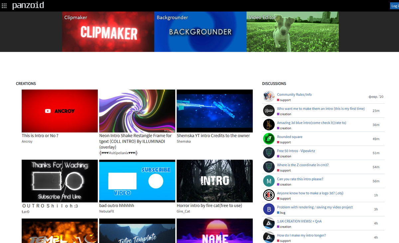Open Who want me to make them an intro
Viewport: 399px width, 243px height.
click(321, 109)
